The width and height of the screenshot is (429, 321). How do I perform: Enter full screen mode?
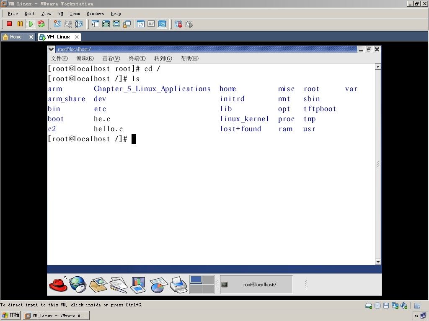point(116,24)
